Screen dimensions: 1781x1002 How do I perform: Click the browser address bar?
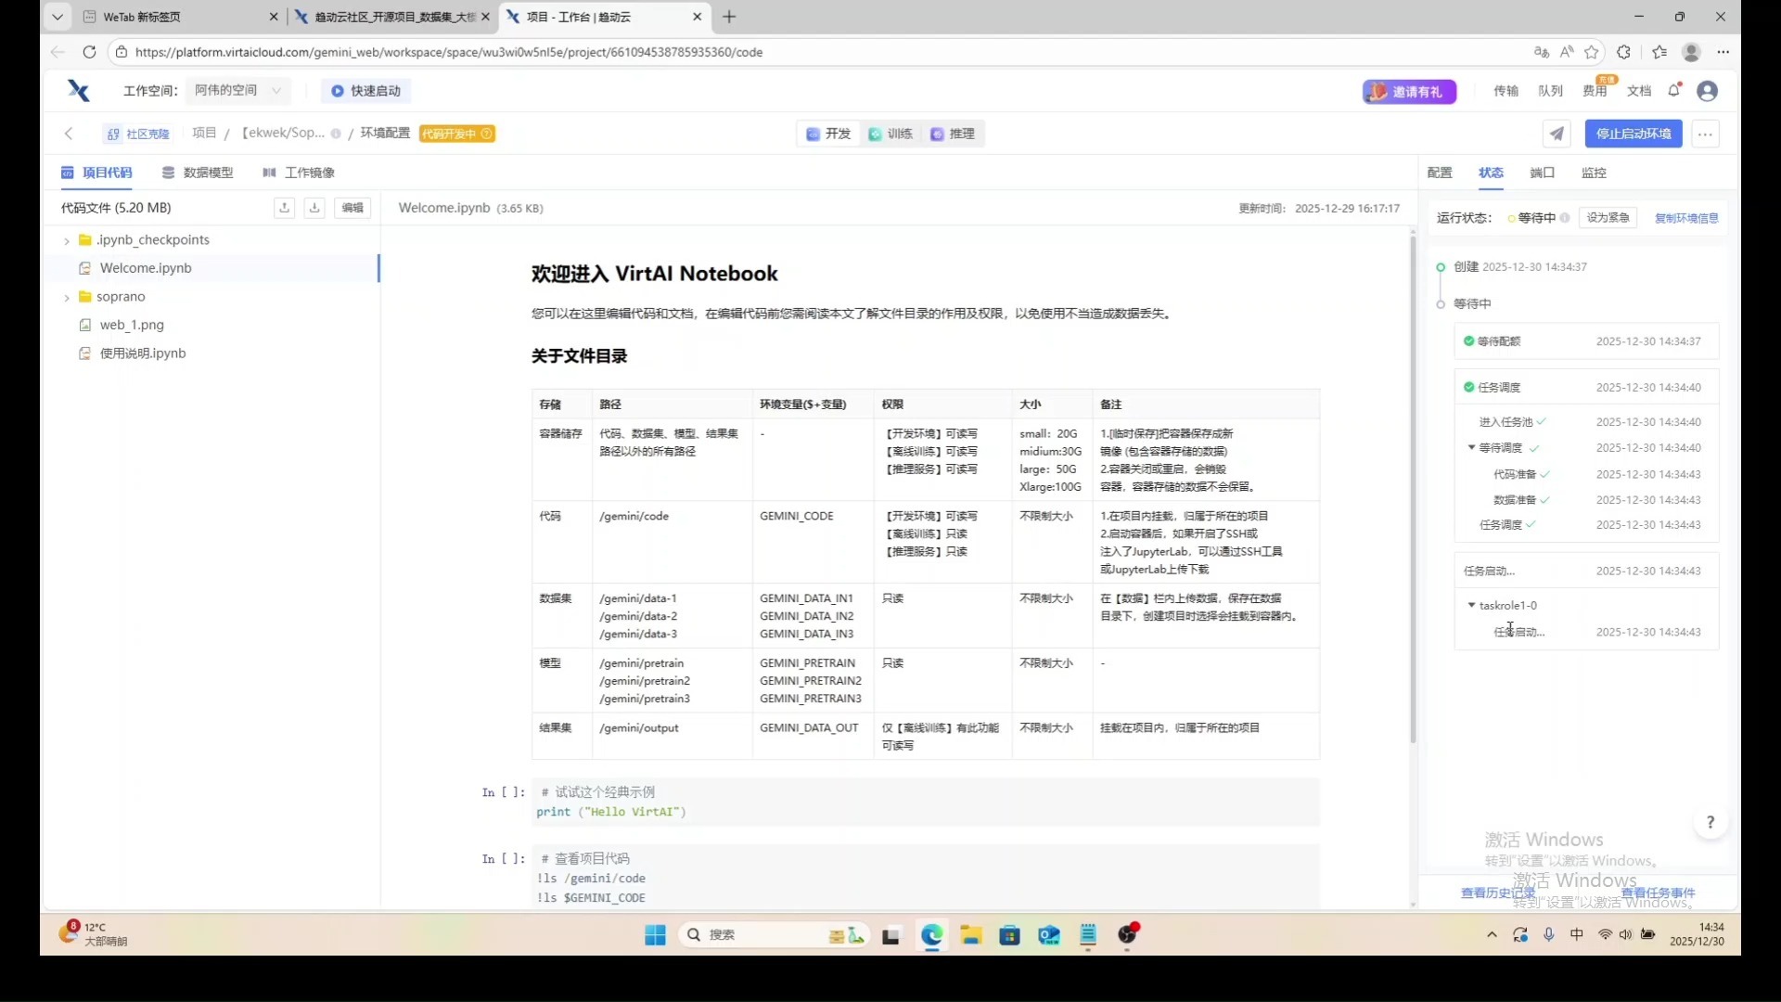pyautogui.click(x=816, y=52)
